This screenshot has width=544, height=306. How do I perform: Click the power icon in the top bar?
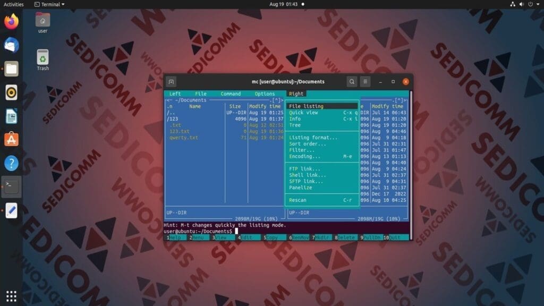[x=531, y=4]
